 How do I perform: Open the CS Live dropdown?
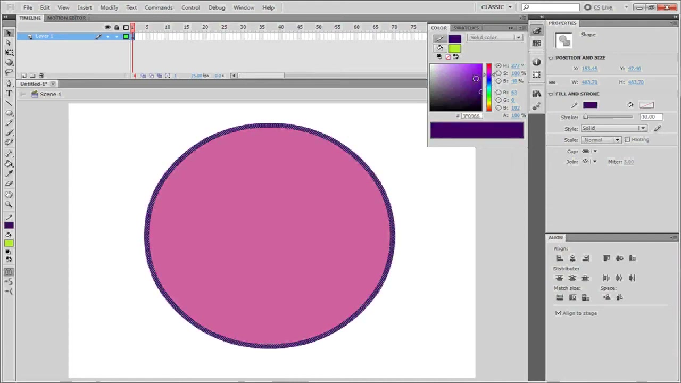(606, 7)
